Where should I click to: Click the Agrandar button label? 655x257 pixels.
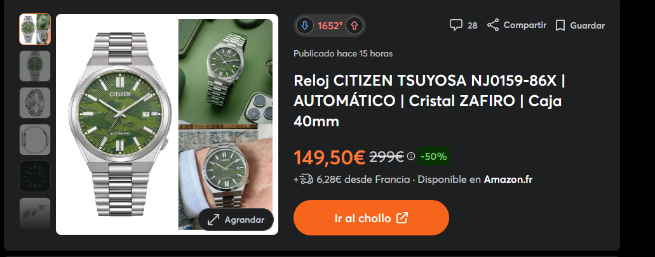[x=245, y=220]
